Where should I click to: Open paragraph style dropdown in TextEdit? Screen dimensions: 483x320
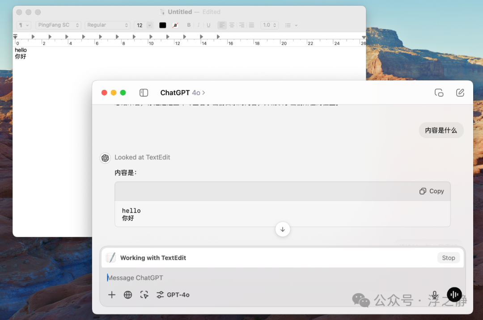[23, 25]
